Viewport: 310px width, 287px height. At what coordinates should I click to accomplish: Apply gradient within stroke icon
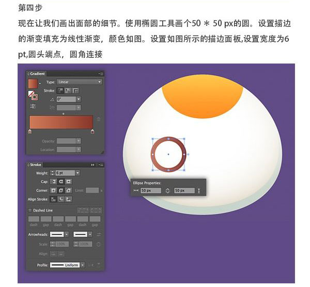(x=60, y=91)
